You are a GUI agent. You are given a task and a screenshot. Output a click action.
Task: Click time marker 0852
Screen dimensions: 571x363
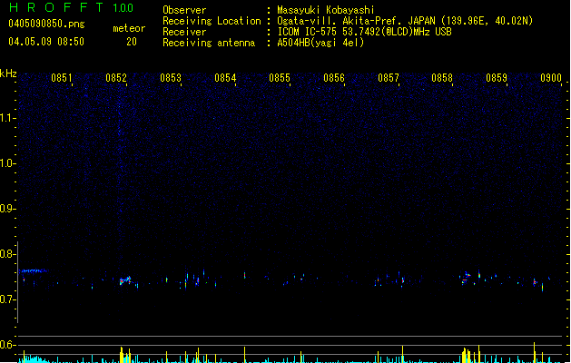116,78
